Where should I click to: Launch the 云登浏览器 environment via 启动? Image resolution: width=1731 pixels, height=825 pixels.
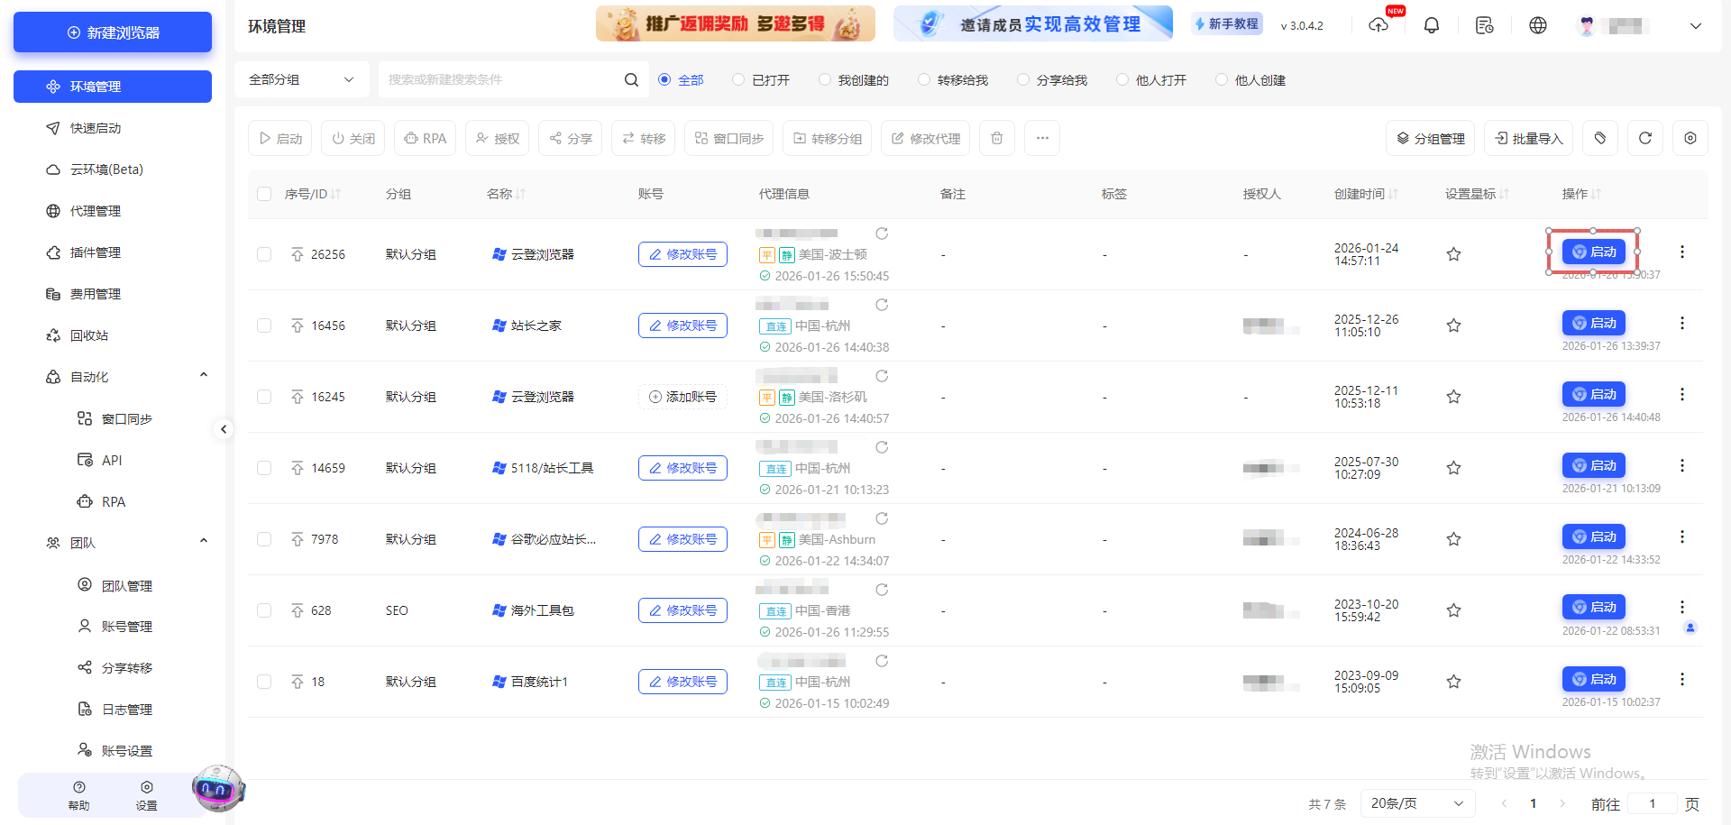coord(1593,252)
